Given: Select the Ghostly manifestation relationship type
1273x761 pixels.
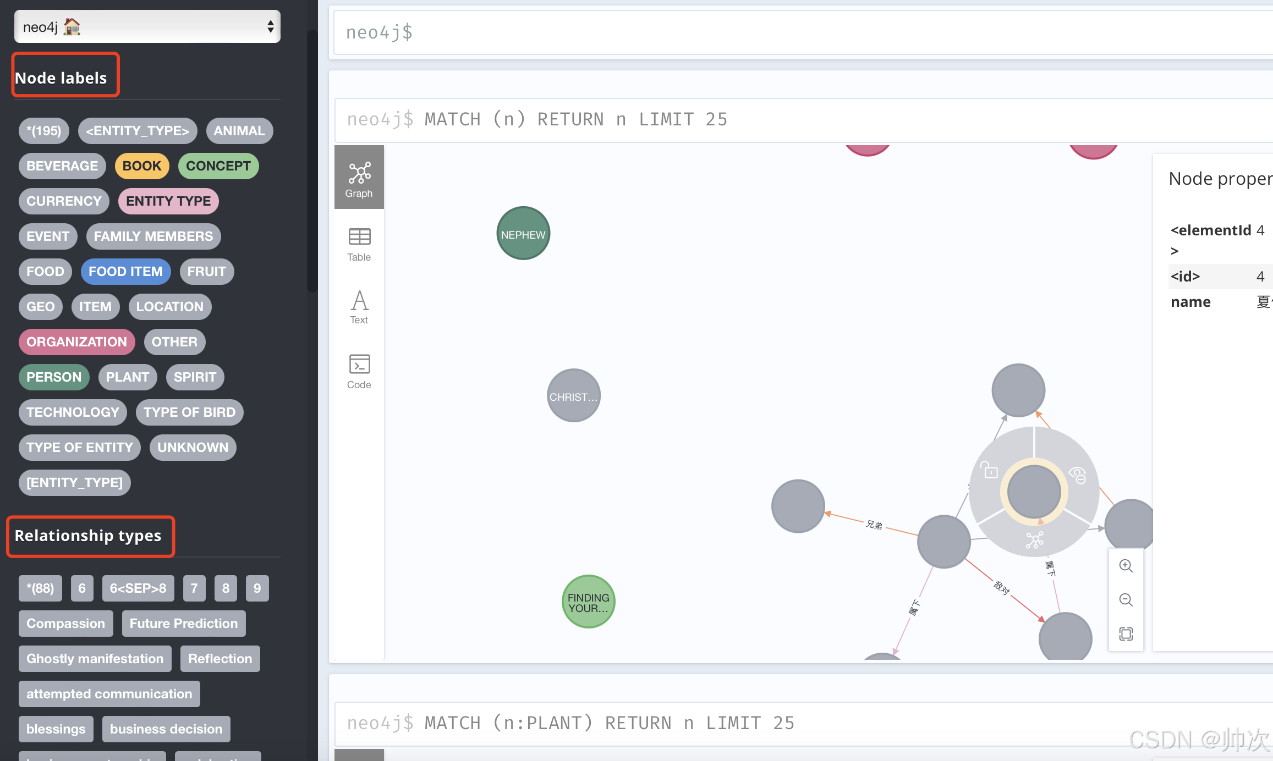Looking at the screenshot, I should point(95,659).
